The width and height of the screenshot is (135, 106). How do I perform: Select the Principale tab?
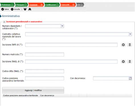coord(21,5)
